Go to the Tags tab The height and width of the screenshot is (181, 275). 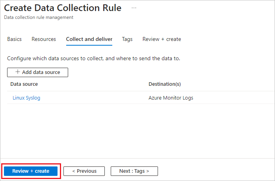tap(127, 39)
